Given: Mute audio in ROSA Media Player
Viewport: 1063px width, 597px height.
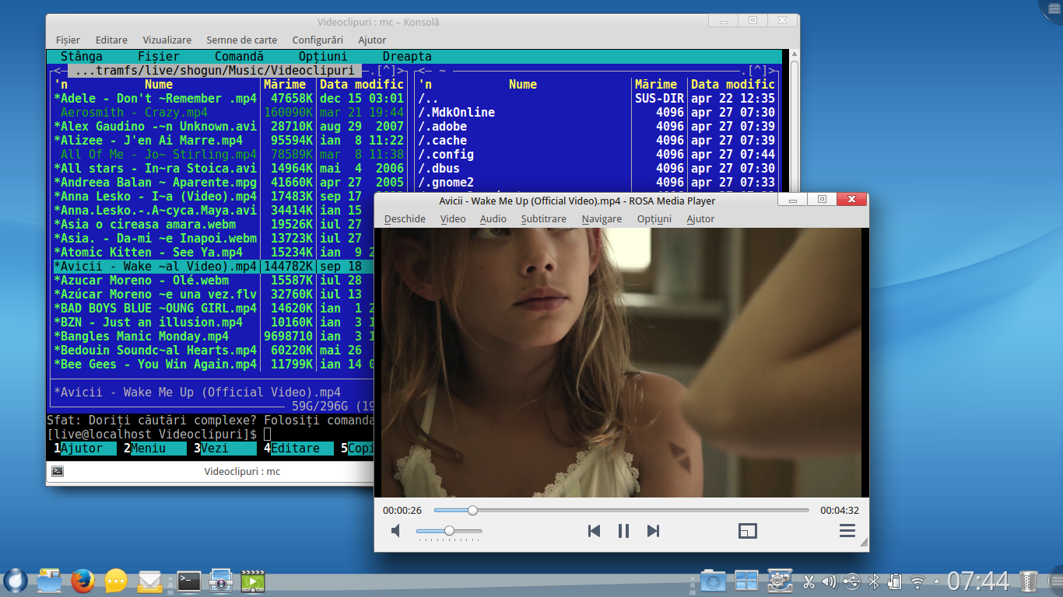Looking at the screenshot, I should (395, 531).
